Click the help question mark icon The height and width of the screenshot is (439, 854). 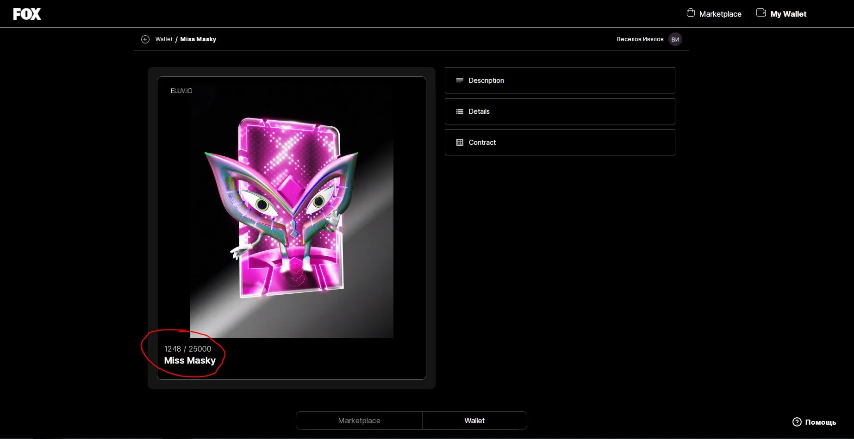point(797,422)
